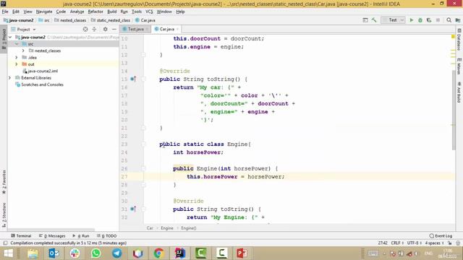Open the VCS menu

[149, 12]
